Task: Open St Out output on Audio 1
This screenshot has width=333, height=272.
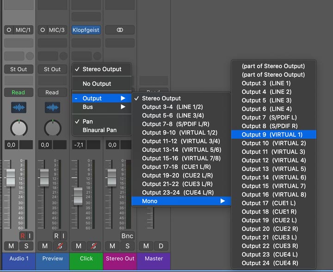Action: [18, 69]
